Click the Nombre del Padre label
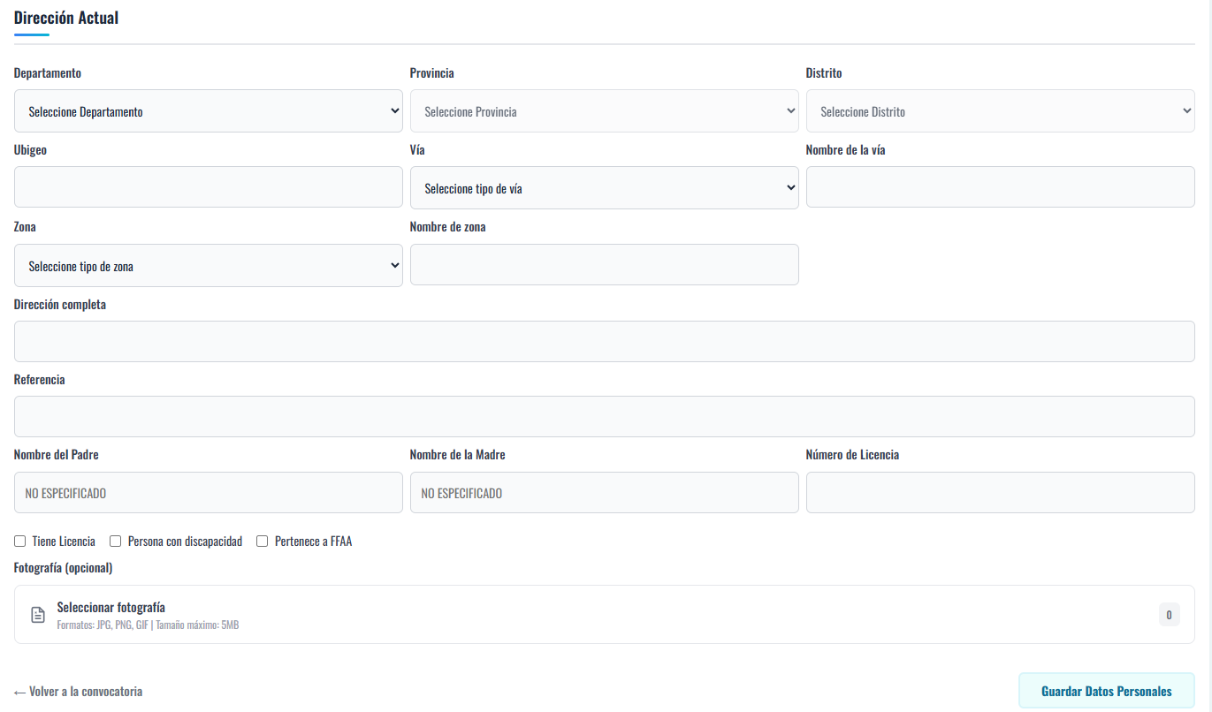This screenshot has height=712, width=1212. (57, 455)
